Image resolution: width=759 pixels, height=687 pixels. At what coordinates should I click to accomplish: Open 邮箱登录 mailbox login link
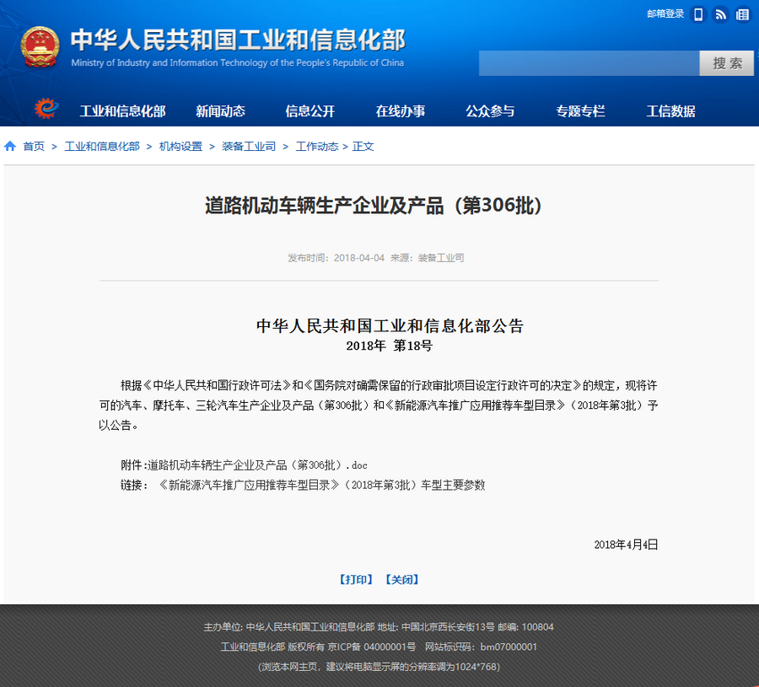point(665,14)
